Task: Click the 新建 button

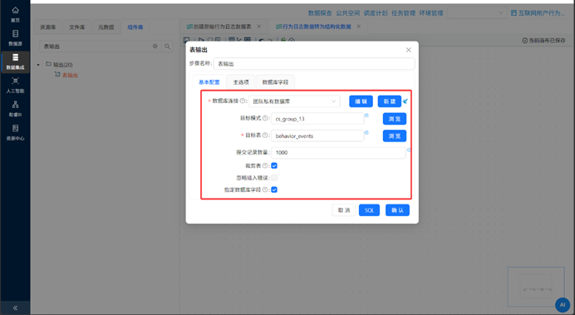Action: [390, 101]
